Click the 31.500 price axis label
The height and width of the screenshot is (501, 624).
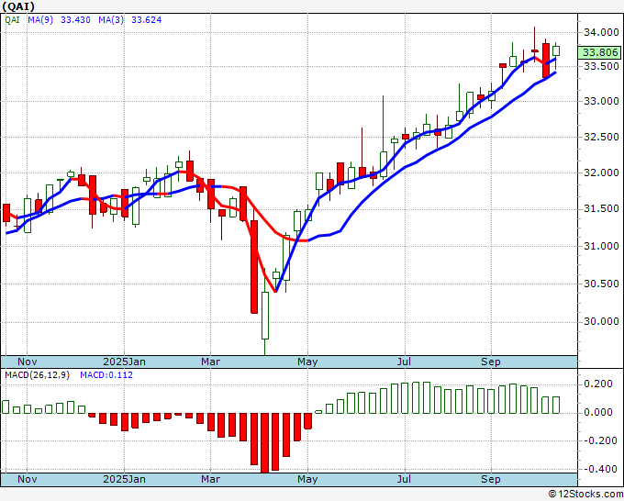coord(601,208)
